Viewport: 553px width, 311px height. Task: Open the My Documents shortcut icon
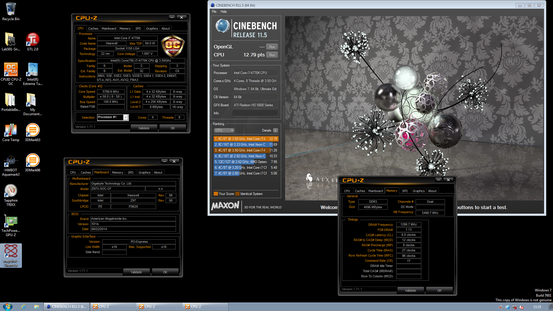click(33, 104)
